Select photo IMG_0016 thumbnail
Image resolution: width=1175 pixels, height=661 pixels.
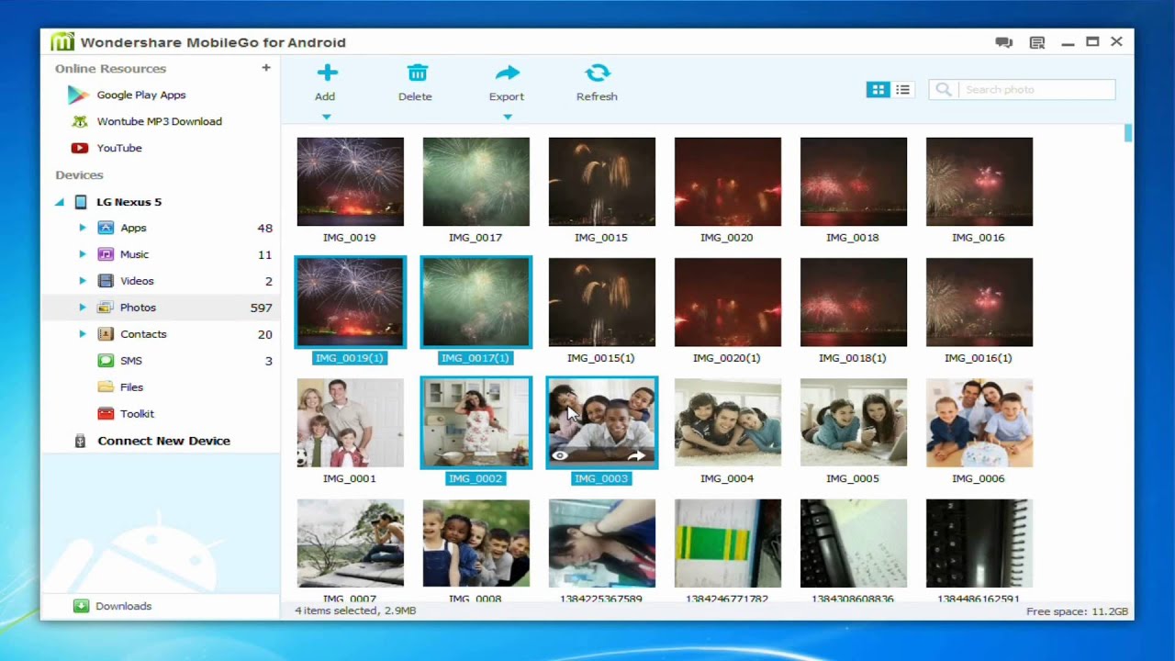pyautogui.click(x=979, y=182)
